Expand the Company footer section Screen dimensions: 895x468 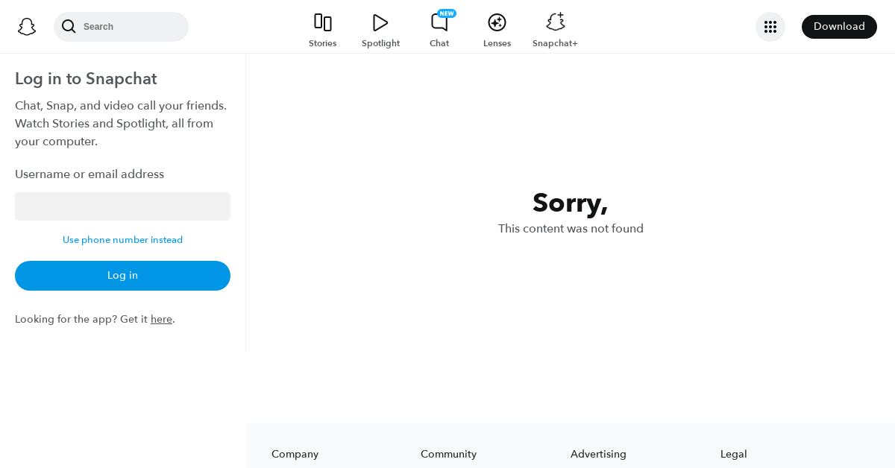[x=295, y=454]
